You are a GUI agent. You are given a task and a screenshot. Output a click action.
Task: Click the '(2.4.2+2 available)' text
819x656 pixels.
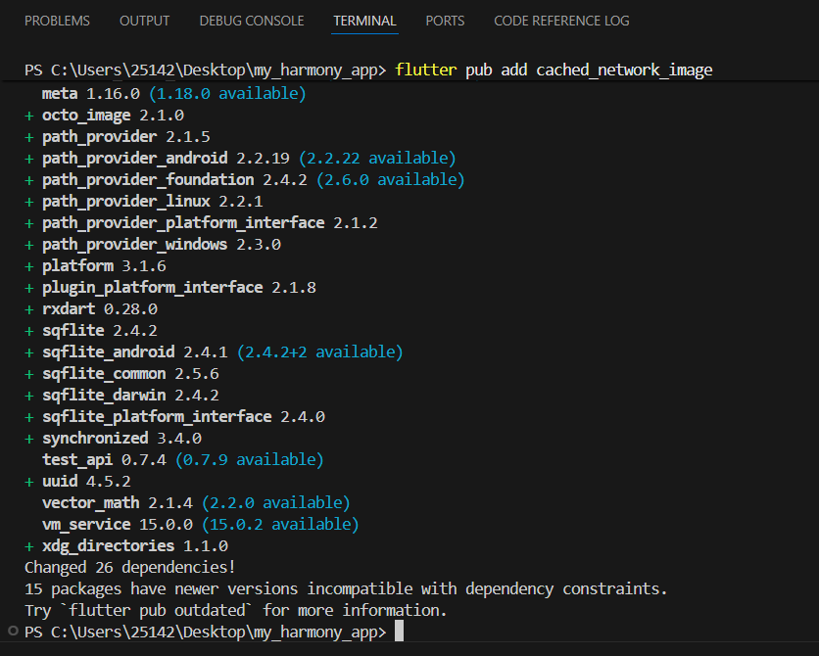coord(319,352)
